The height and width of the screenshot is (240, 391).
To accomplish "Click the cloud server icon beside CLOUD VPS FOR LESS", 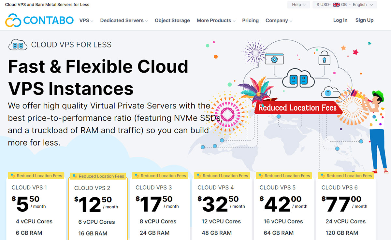I will (18, 45).
